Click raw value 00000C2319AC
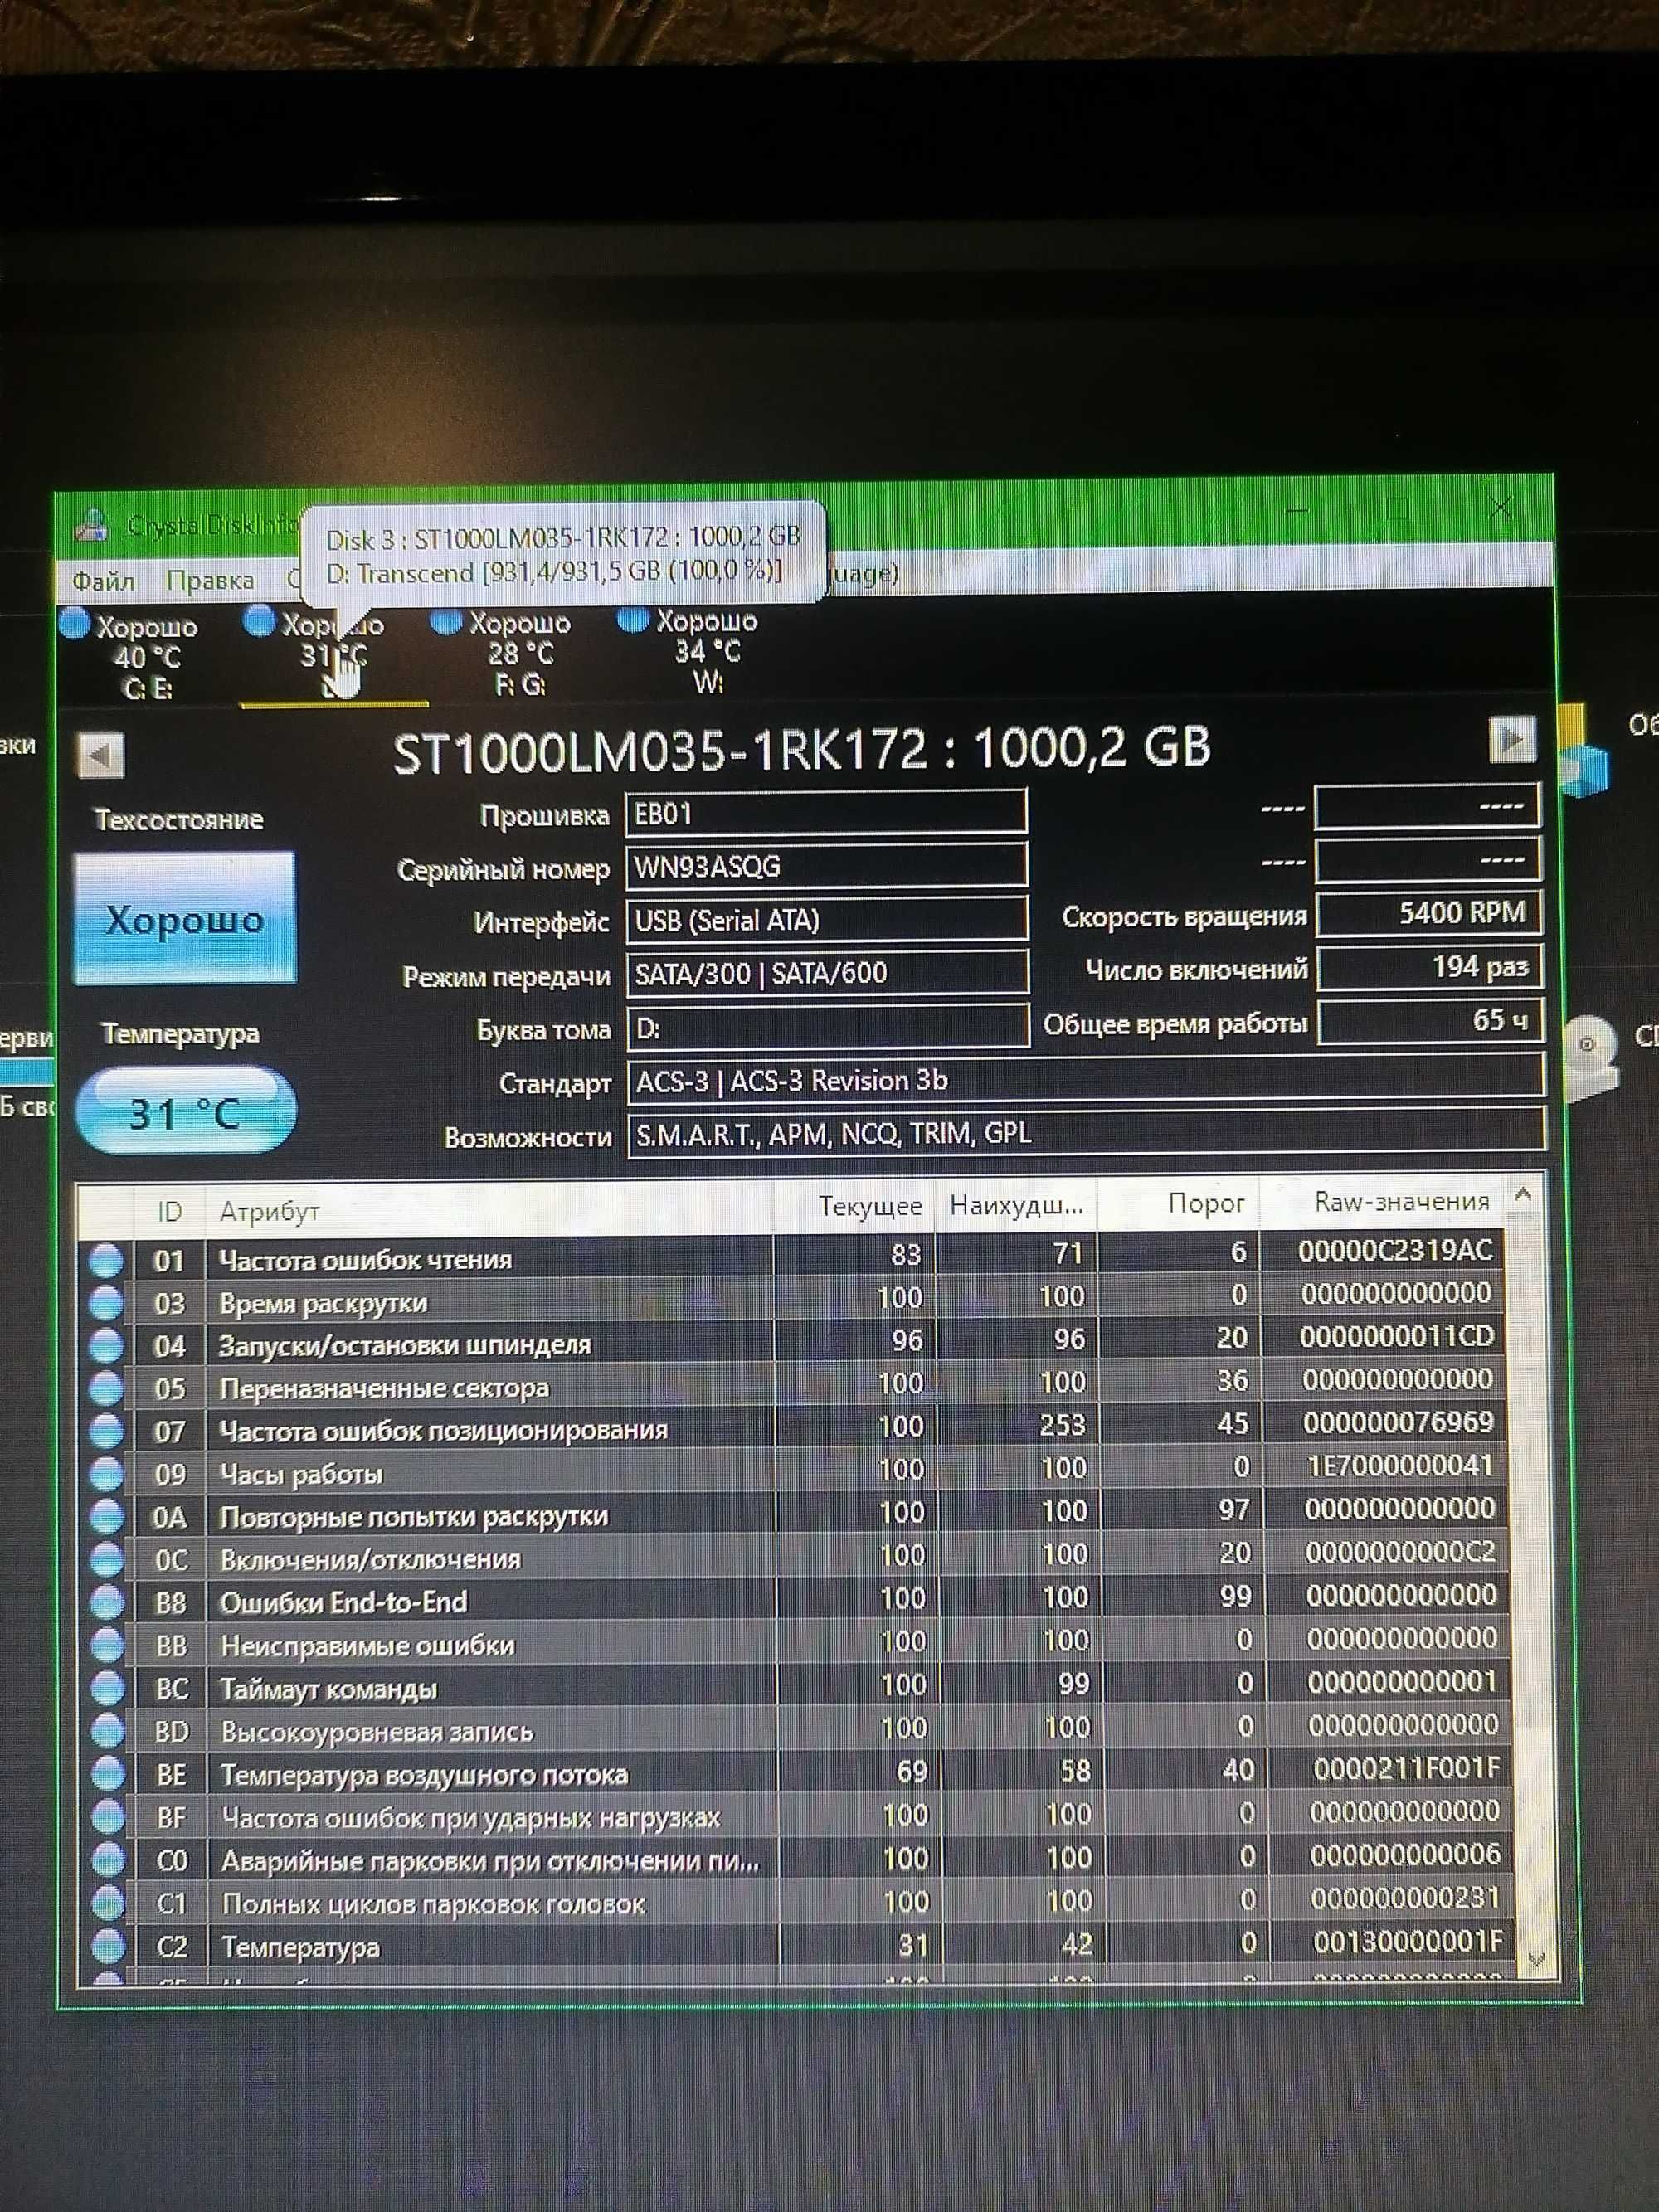 coord(1395,1250)
